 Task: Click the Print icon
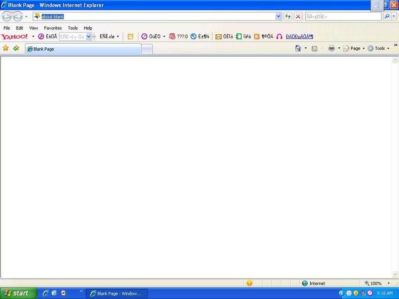[331, 48]
